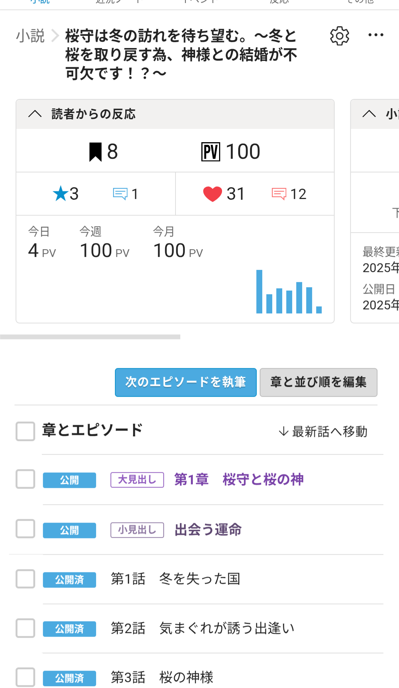Click the blue PV bar chart
The height and width of the screenshot is (688, 399).
click(289, 292)
